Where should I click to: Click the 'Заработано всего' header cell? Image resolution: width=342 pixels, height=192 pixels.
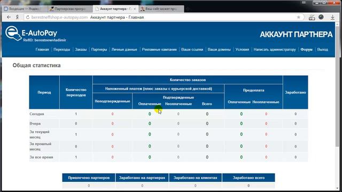(248, 178)
